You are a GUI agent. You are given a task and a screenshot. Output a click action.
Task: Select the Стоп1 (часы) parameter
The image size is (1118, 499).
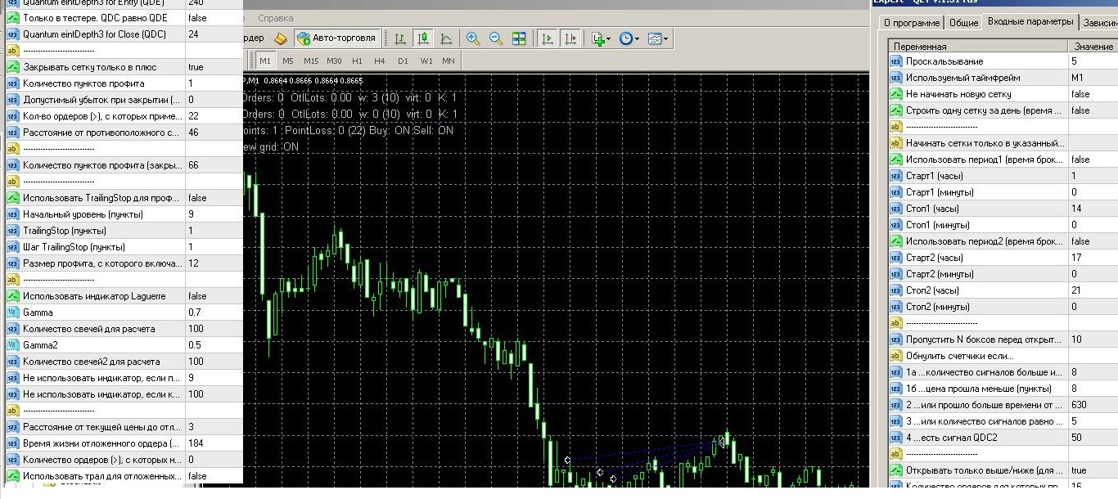tap(1003, 209)
